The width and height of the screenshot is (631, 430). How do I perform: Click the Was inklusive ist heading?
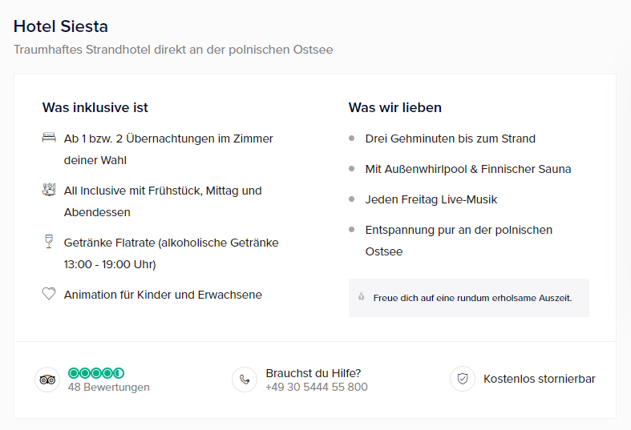point(95,108)
